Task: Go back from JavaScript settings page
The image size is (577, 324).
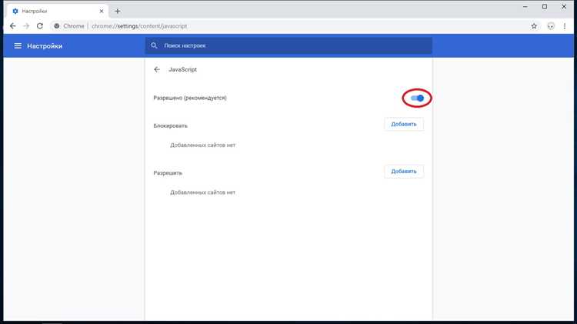Action: coord(157,69)
